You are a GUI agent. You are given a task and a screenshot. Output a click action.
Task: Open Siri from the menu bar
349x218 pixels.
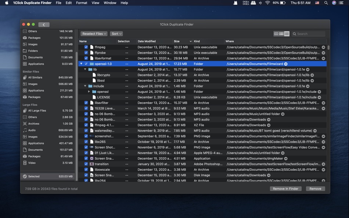click(334, 3)
